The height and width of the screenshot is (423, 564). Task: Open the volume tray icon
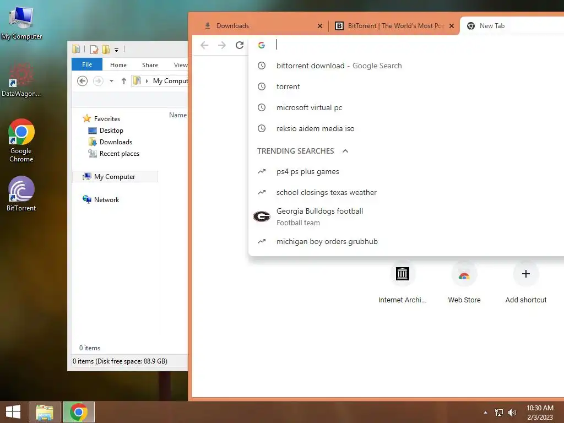click(x=512, y=413)
